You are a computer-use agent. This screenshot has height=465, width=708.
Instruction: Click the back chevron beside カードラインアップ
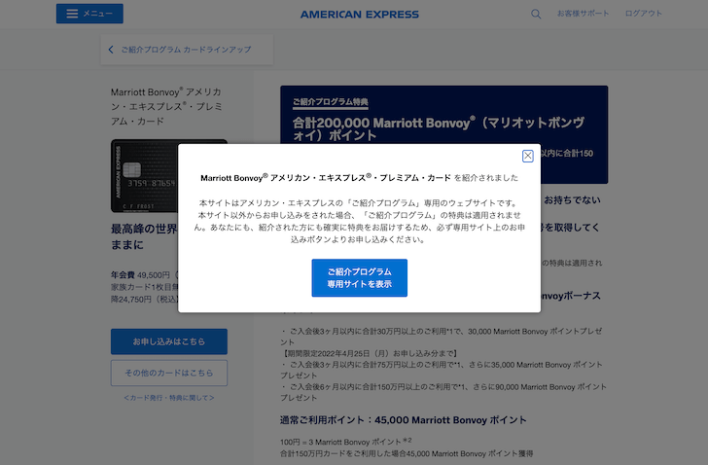111,50
